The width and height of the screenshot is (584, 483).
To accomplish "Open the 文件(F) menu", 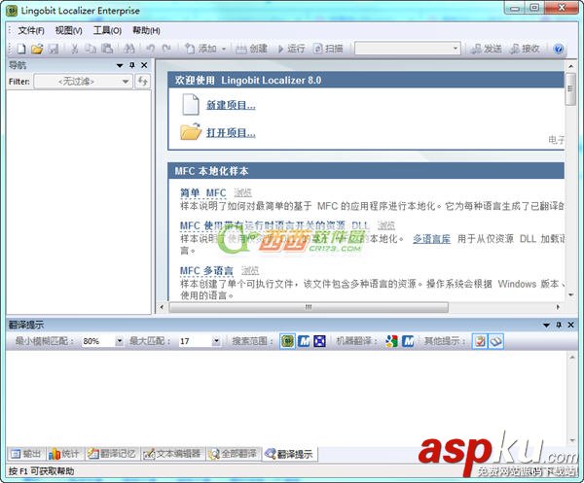I will click(31, 30).
